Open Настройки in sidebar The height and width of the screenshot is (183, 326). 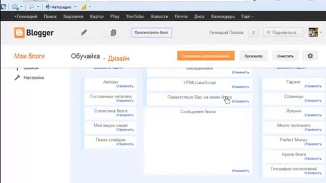coord(34,78)
